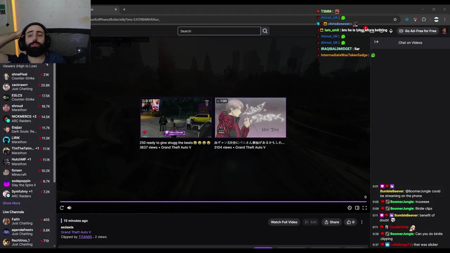Click the Edit clip button
The height and width of the screenshot is (253, 450).
coord(310,222)
